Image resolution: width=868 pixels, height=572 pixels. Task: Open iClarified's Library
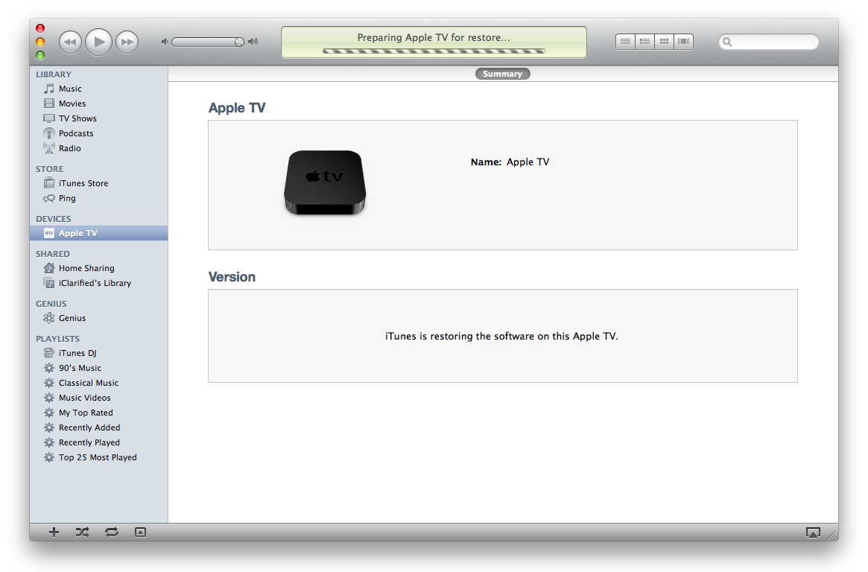[98, 283]
